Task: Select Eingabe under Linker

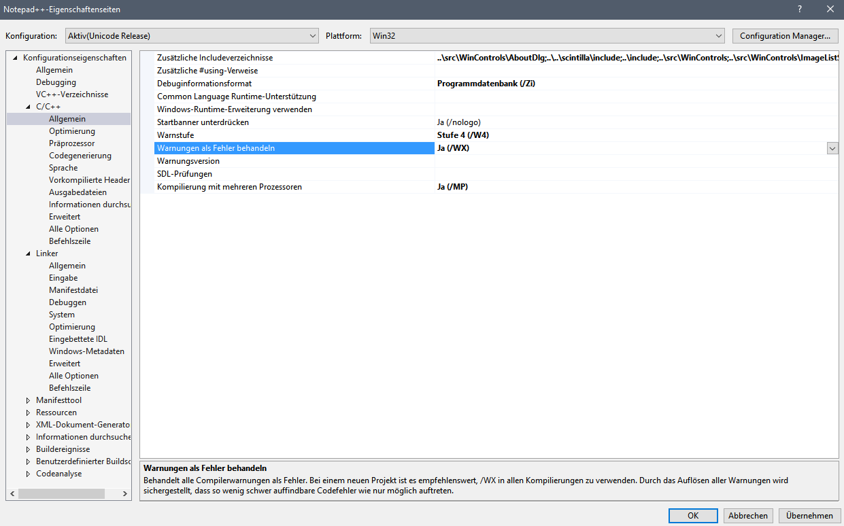Action: tap(63, 278)
